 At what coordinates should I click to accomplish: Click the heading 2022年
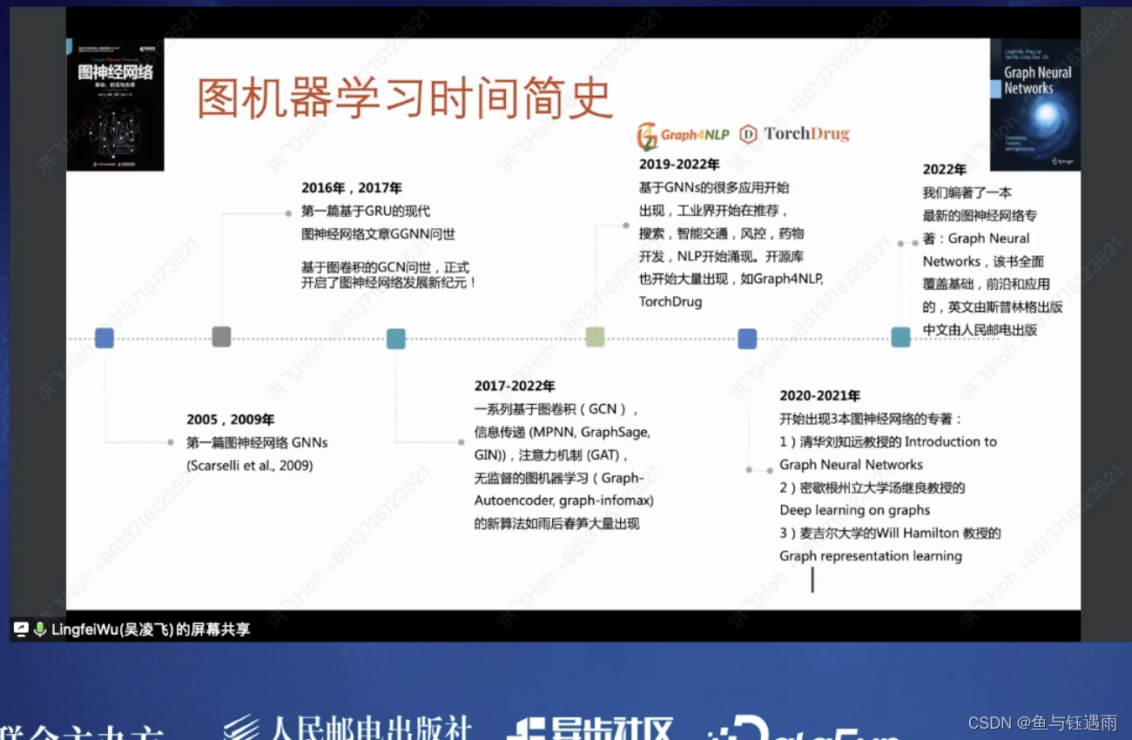click(x=945, y=169)
